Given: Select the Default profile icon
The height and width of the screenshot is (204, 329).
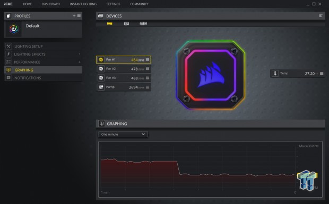Looking at the screenshot, I should point(14,29).
